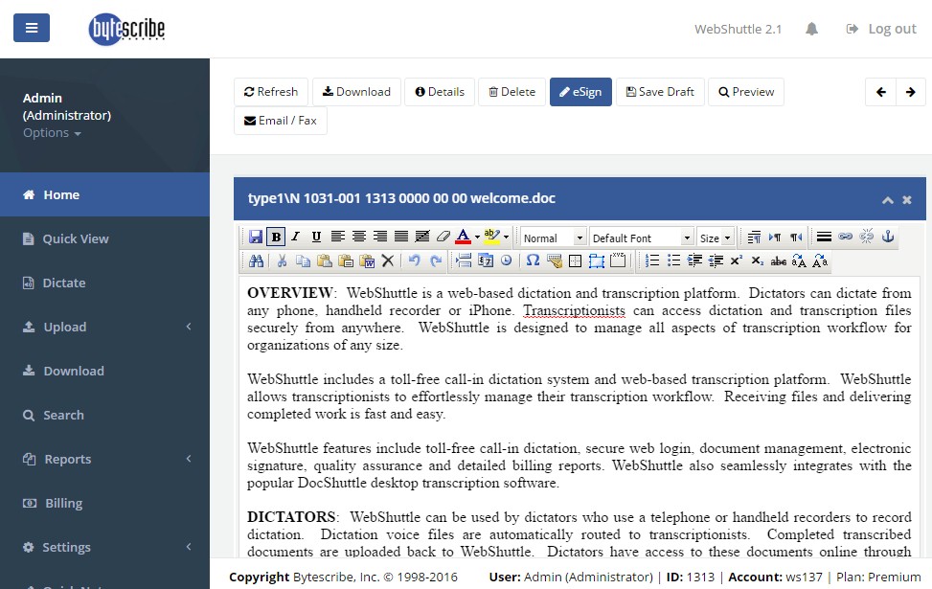Viewport: 932px width, 589px height.
Task: Click the Download button in the toolbar
Action: [356, 92]
